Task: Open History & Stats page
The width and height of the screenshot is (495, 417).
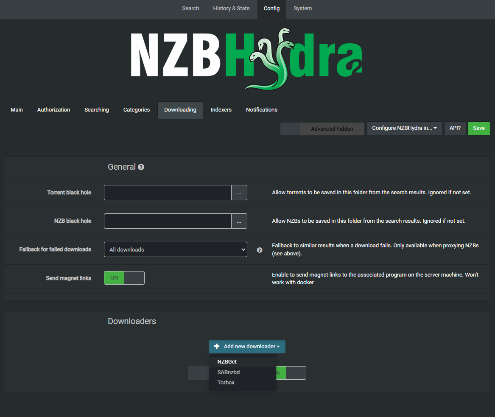Action: click(x=231, y=8)
